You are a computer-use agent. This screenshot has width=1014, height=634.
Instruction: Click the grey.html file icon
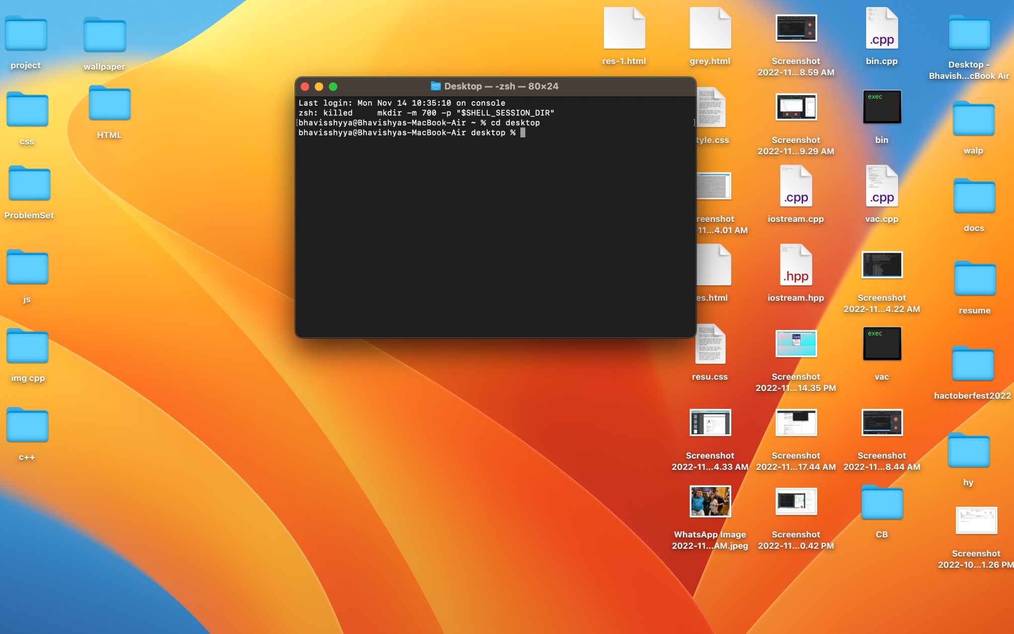(710, 29)
